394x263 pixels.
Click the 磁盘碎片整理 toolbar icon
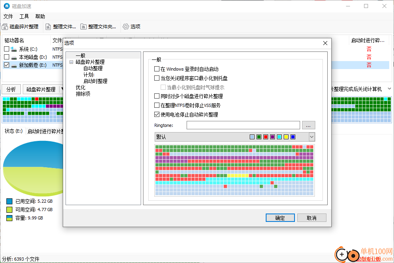coord(5,27)
